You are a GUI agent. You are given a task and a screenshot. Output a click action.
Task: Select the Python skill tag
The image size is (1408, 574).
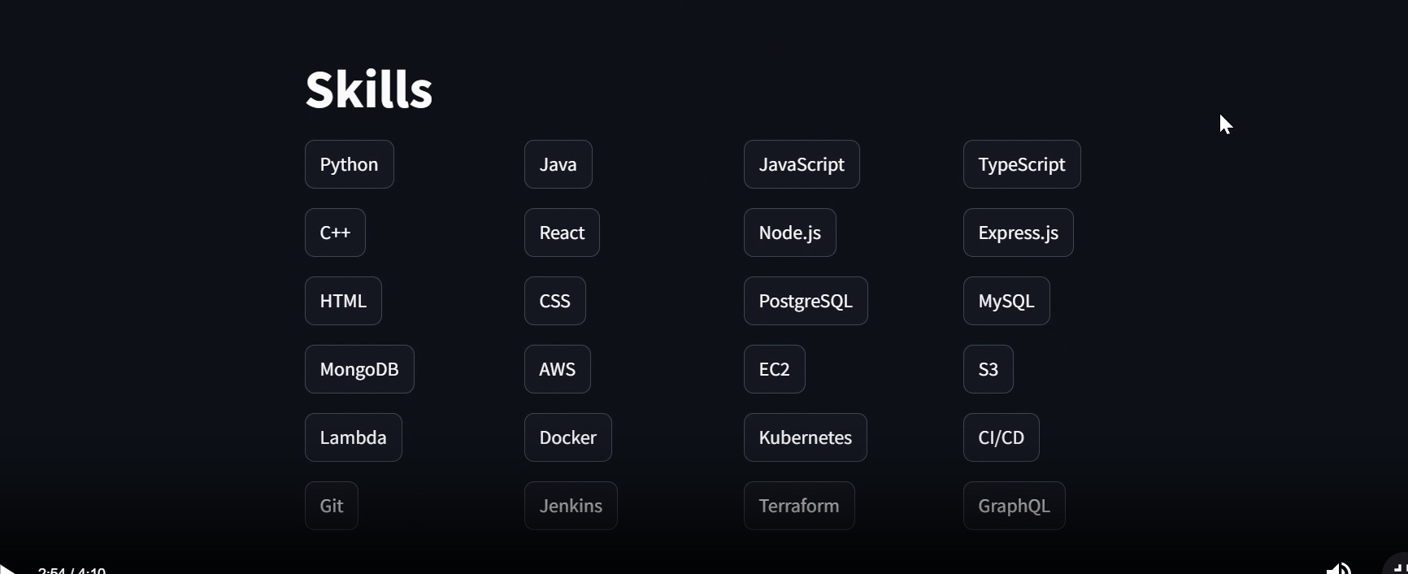(x=349, y=164)
